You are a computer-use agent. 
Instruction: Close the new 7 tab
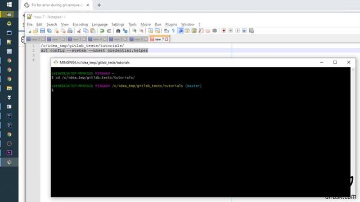click(166, 39)
